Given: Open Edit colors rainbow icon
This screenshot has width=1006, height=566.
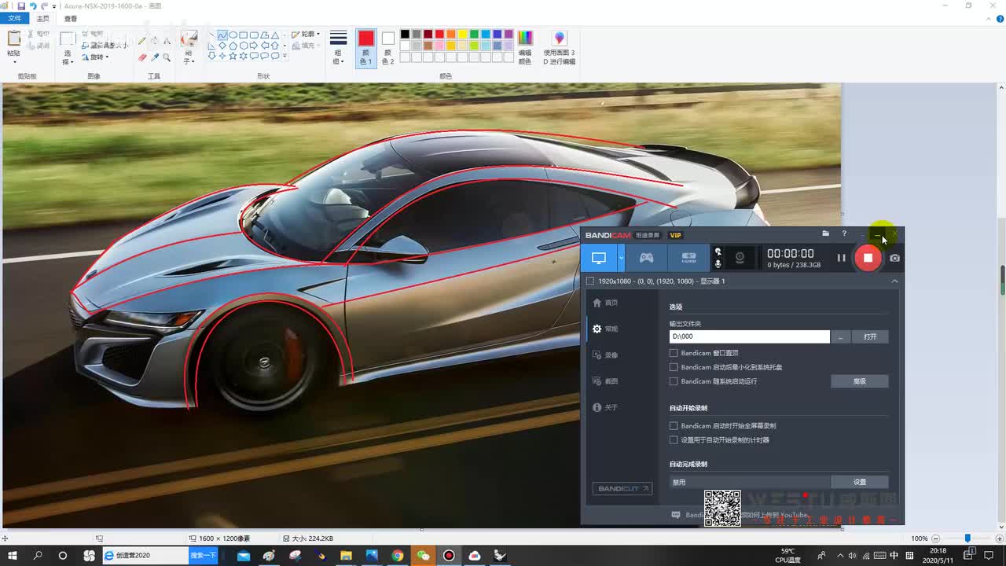Looking at the screenshot, I should (525, 38).
